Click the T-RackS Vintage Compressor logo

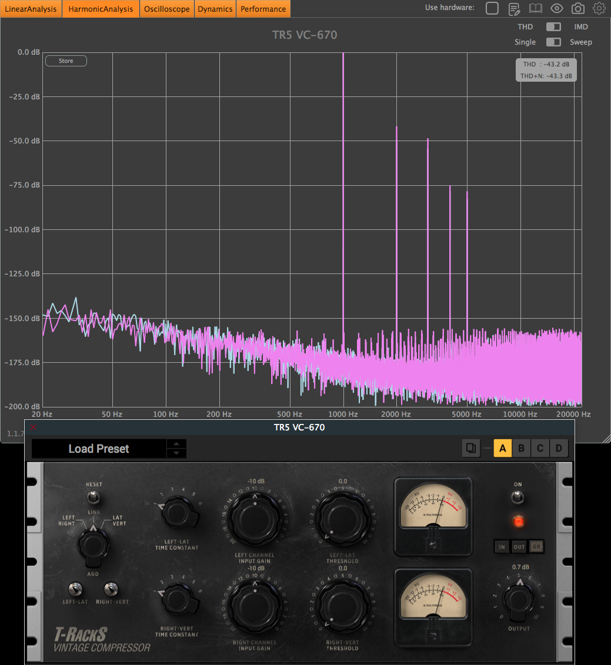[x=102, y=640]
